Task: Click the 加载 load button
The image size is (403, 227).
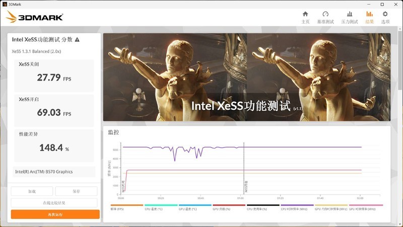Action: pyautogui.click(x=32, y=191)
